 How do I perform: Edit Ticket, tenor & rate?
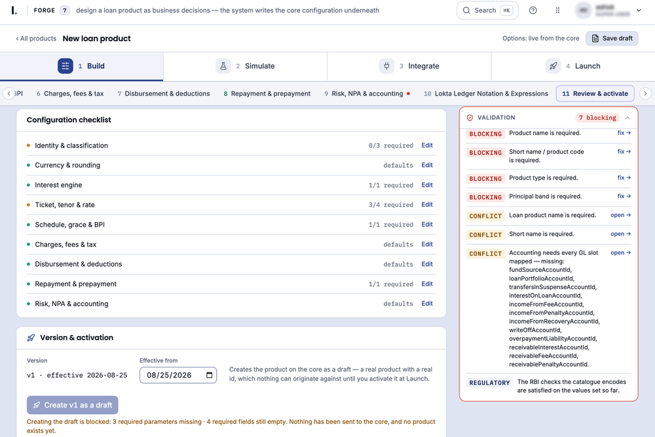[427, 204]
